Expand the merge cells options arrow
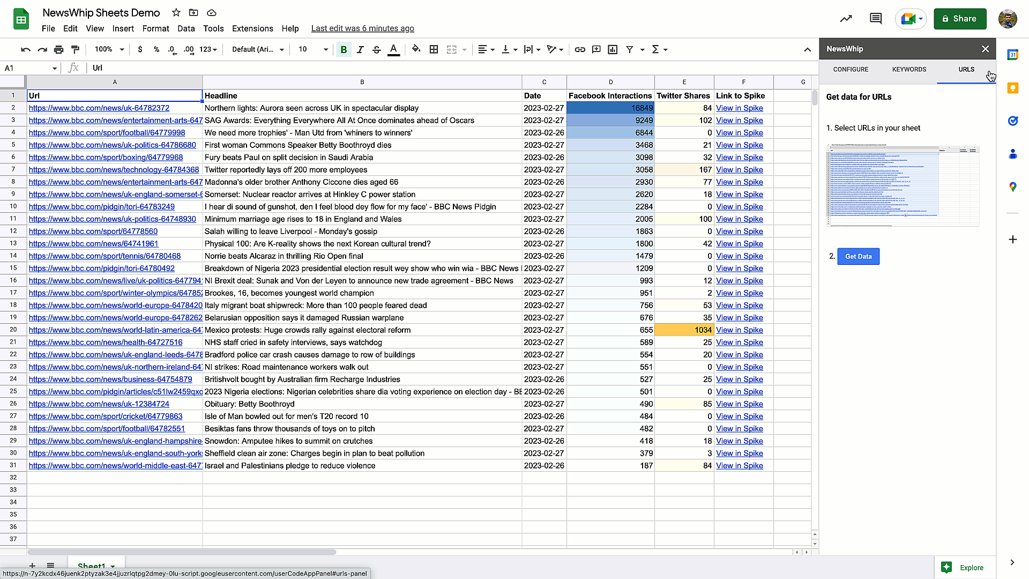 point(464,49)
